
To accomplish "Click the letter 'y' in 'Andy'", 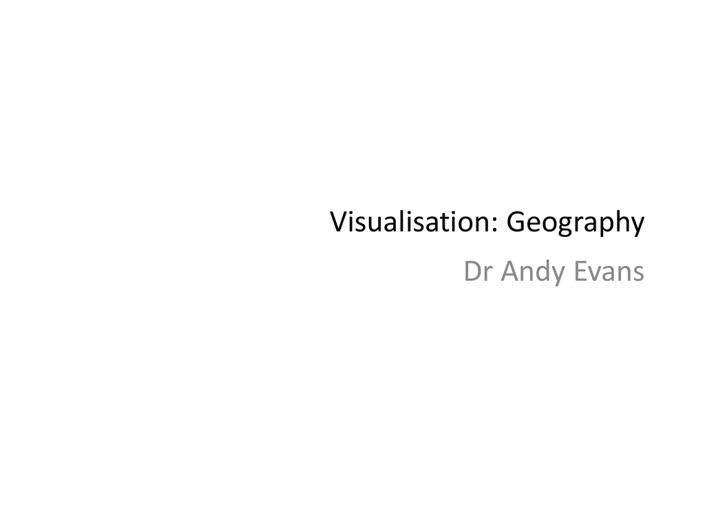I will click(x=557, y=276).
